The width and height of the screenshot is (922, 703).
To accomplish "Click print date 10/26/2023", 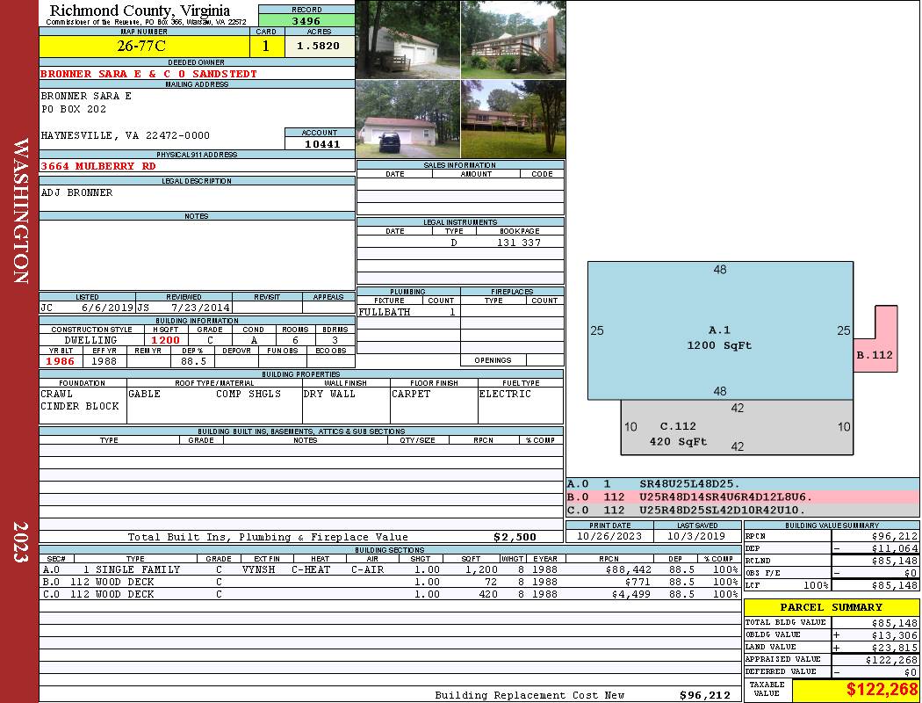I will coord(609,536).
